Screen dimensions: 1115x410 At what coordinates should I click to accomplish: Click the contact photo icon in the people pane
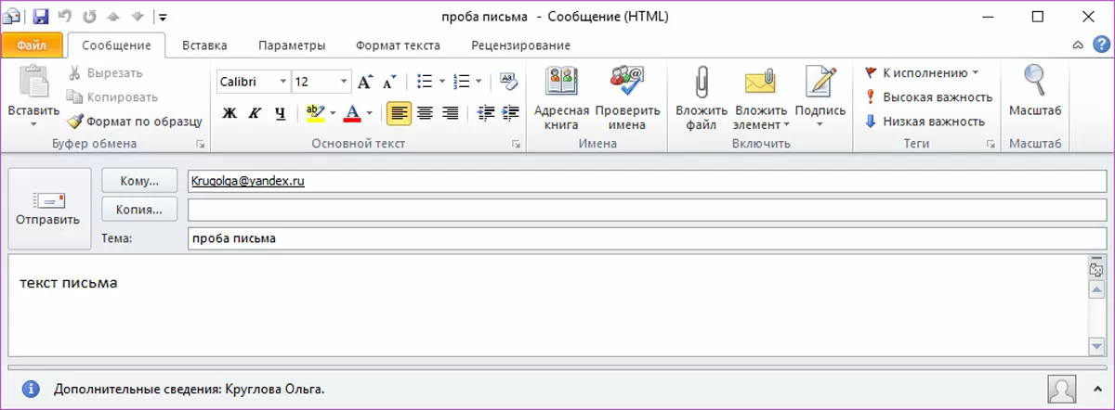tap(1062, 389)
